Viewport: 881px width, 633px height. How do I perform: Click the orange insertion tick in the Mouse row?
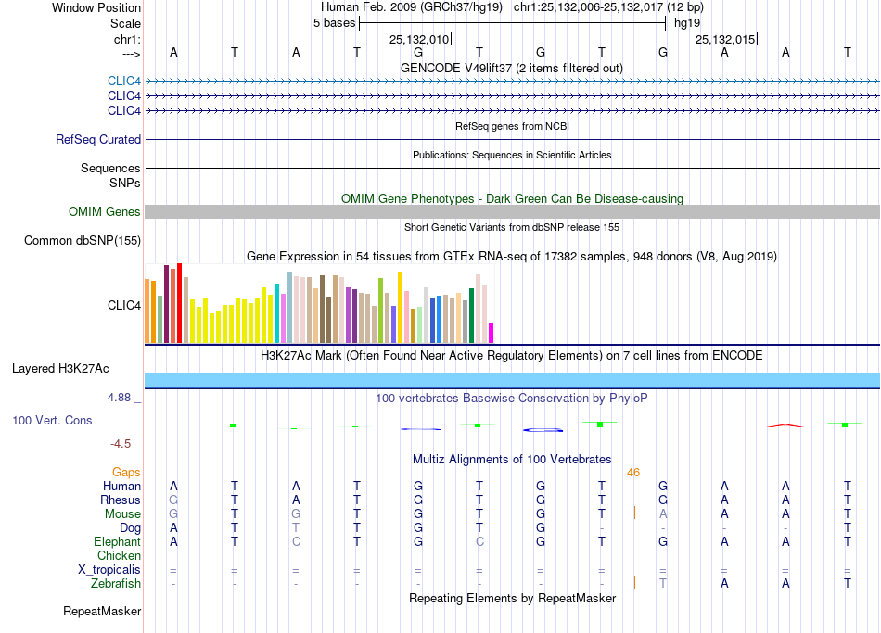click(634, 513)
